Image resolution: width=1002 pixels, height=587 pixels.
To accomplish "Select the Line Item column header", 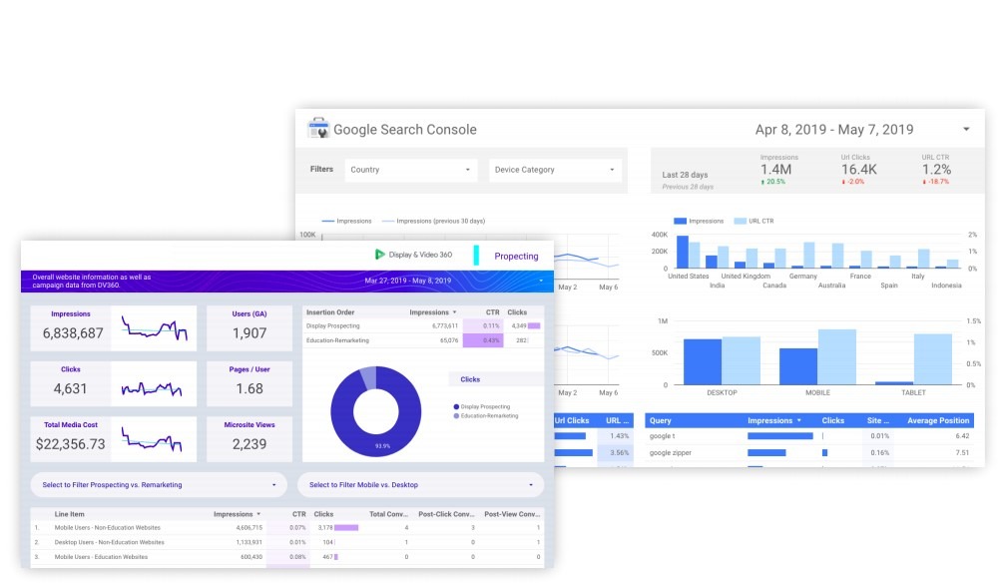I will (69, 514).
